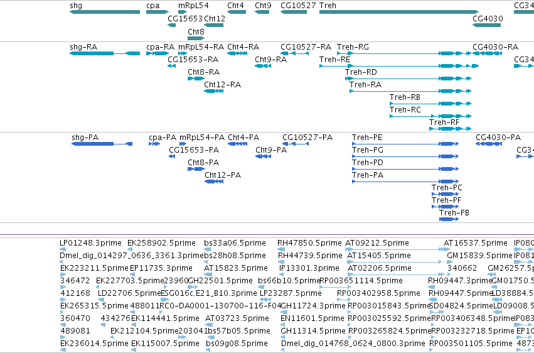Viewport: 534px width, 353px height.
Task: Click the Cht4 gene feature
Action: (237, 12)
